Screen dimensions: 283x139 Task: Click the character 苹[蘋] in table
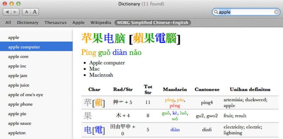(94, 103)
